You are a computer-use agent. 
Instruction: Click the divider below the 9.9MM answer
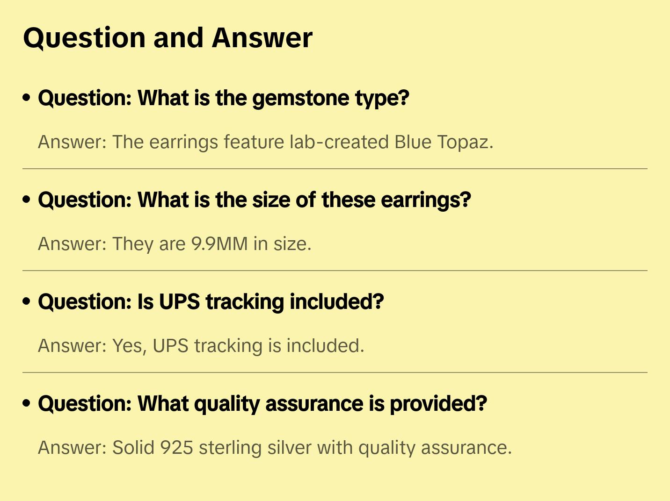pos(335,271)
